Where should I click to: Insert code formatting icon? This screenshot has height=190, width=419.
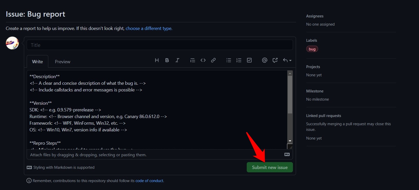(x=203, y=60)
